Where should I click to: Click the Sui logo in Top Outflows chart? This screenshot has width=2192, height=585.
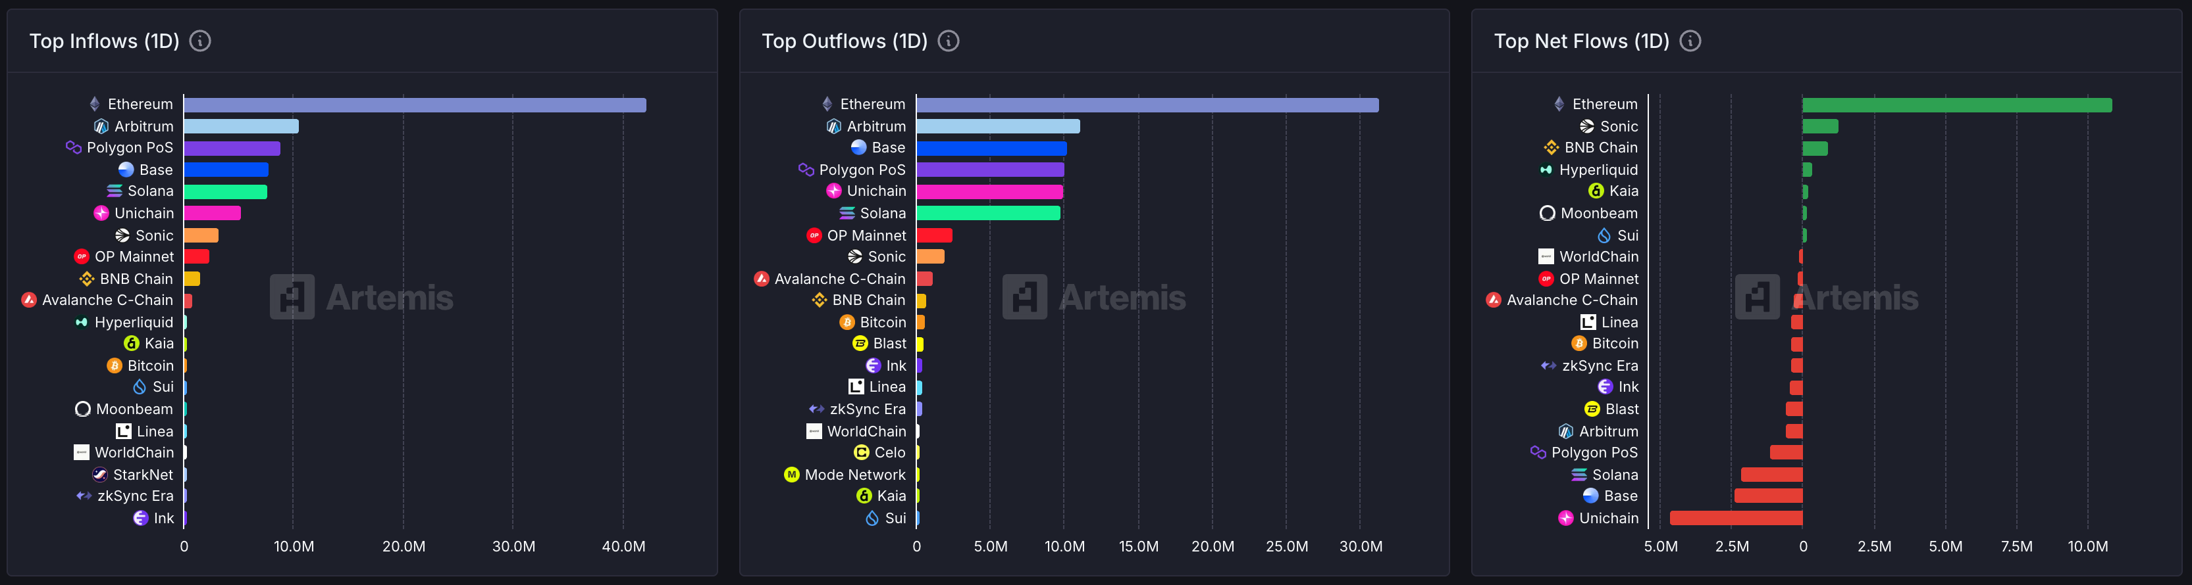[872, 518]
